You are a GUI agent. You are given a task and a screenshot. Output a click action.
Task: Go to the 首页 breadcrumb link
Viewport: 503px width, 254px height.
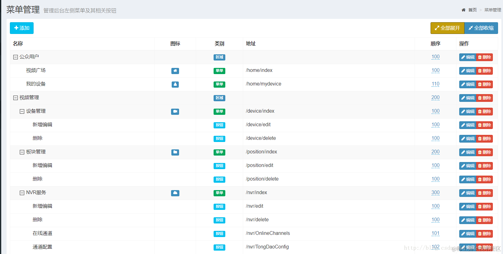[x=472, y=10]
